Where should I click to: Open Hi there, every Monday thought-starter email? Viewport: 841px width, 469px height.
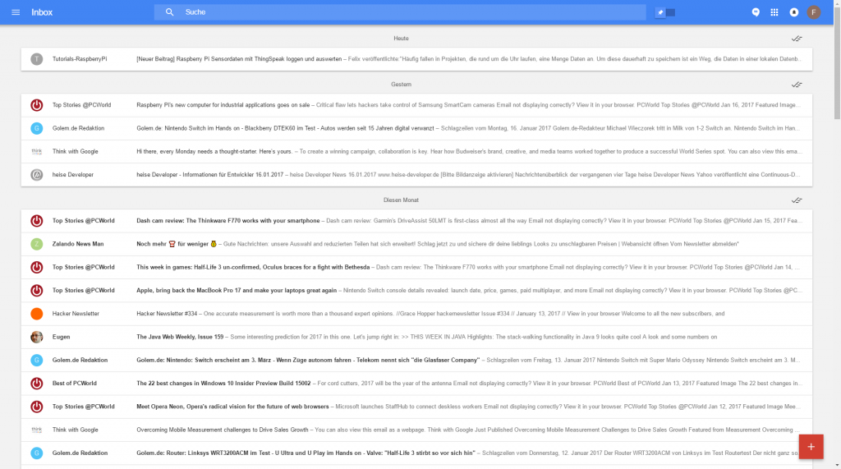pyautogui.click(x=416, y=151)
